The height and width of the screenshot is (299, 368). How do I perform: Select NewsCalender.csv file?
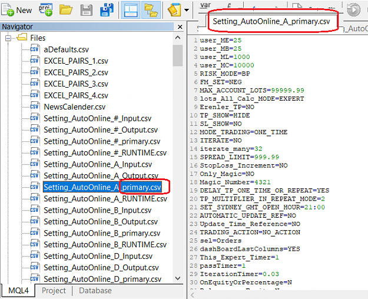(75, 107)
